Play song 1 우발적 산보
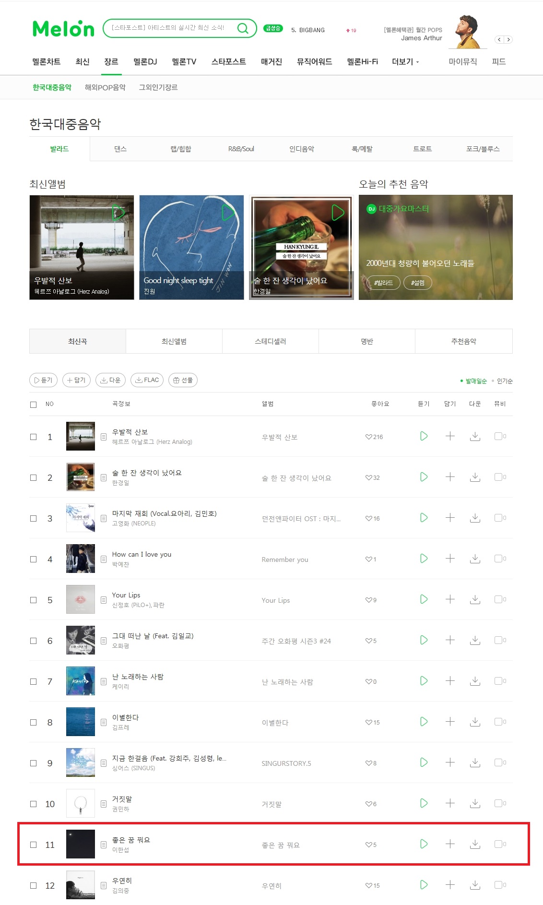Viewport: 543px width, 905px height. pos(424,436)
